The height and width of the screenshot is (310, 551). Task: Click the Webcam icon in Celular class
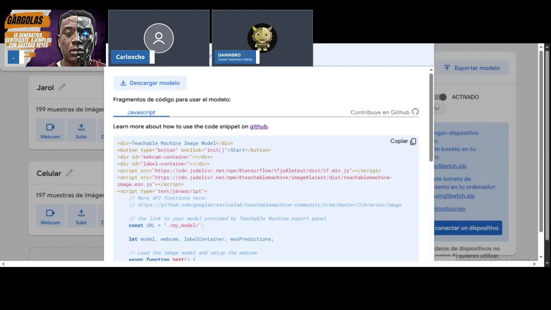pos(50,213)
